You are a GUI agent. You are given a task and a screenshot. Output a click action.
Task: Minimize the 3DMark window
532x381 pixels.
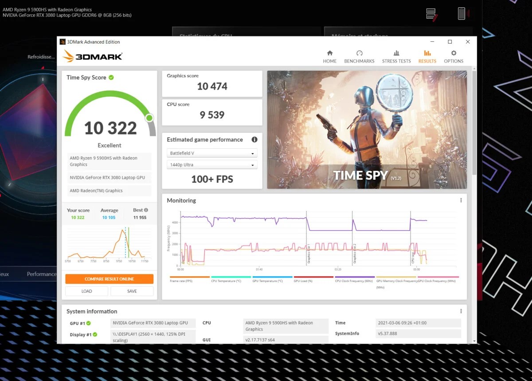(432, 42)
